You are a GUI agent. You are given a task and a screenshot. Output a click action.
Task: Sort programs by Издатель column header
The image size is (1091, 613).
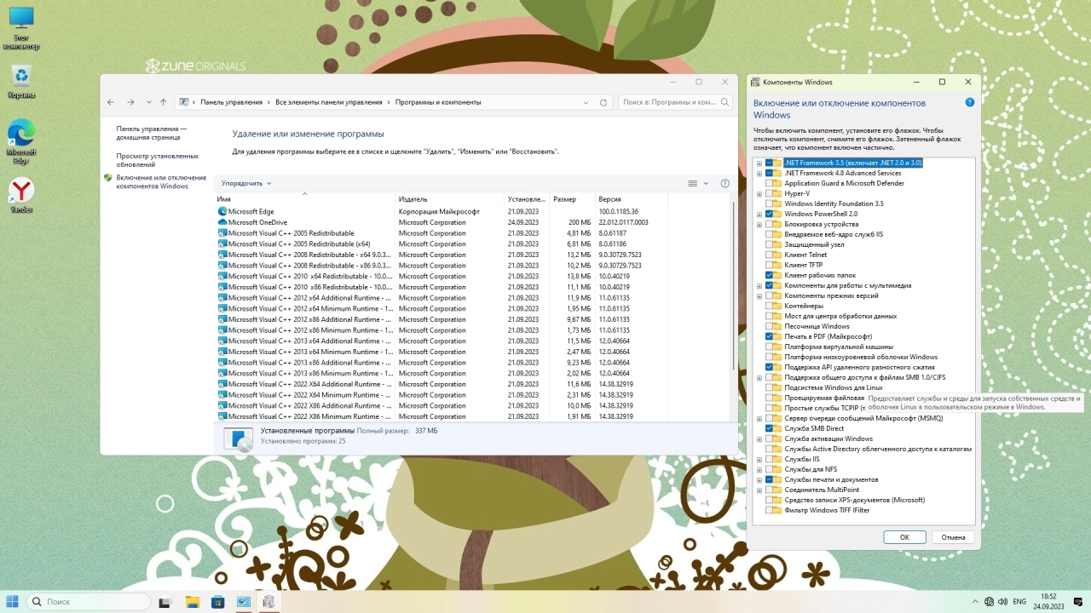(450, 198)
